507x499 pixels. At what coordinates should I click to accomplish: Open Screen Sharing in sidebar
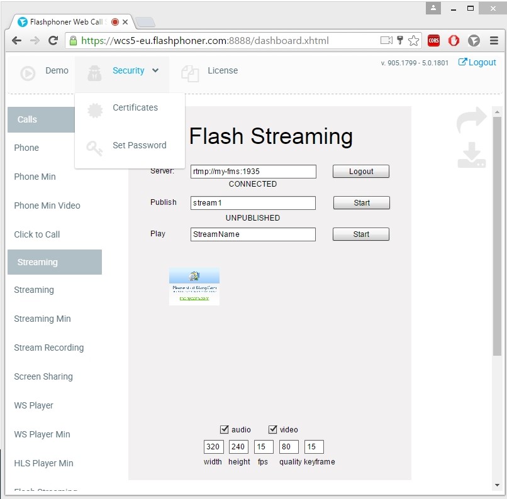click(x=43, y=376)
